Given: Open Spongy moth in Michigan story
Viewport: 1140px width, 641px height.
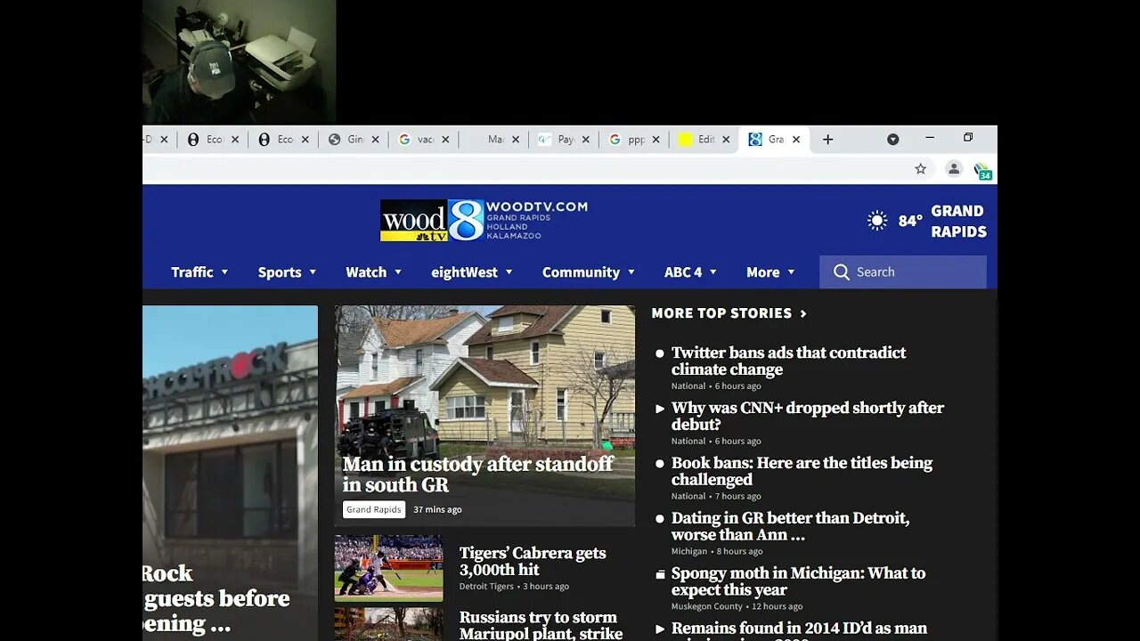Looking at the screenshot, I should (x=798, y=581).
